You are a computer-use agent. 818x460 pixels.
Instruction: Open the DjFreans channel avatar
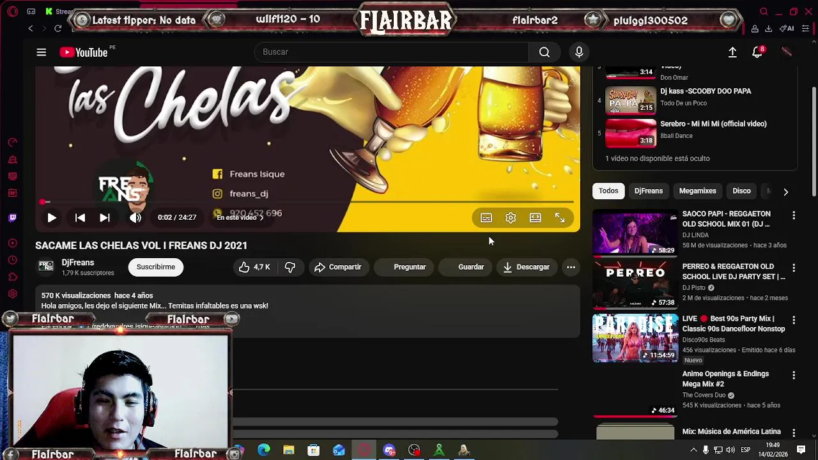(45, 266)
